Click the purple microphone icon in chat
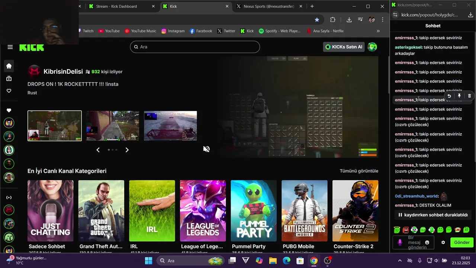Image resolution: width=476 pixels, height=268 pixels. click(x=400, y=242)
